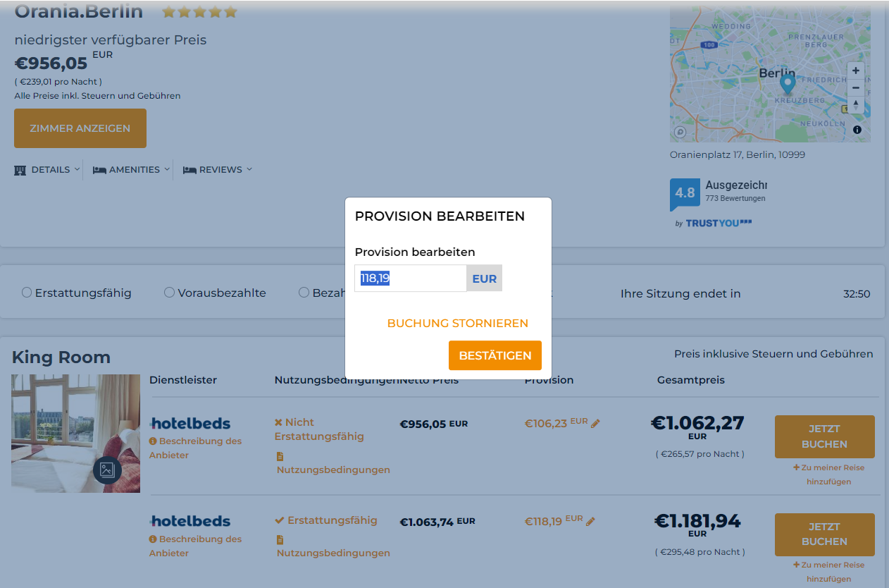Click JETZT BUCHEN for the €1.062,27 rate
The height and width of the screenshot is (588, 889).
click(x=824, y=436)
